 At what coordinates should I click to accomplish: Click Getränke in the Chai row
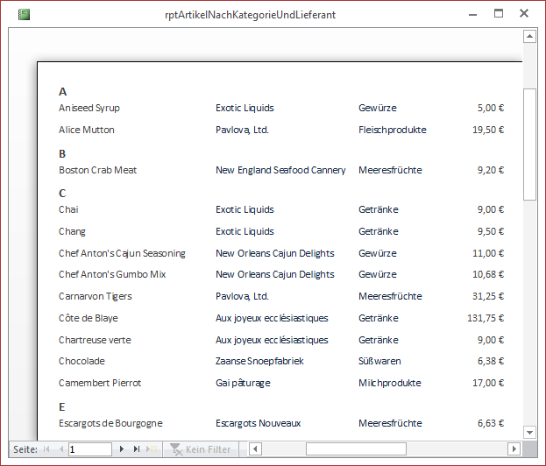(378, 209)
